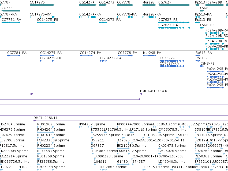Click transcript CG7627-RB

pos(168,20)
